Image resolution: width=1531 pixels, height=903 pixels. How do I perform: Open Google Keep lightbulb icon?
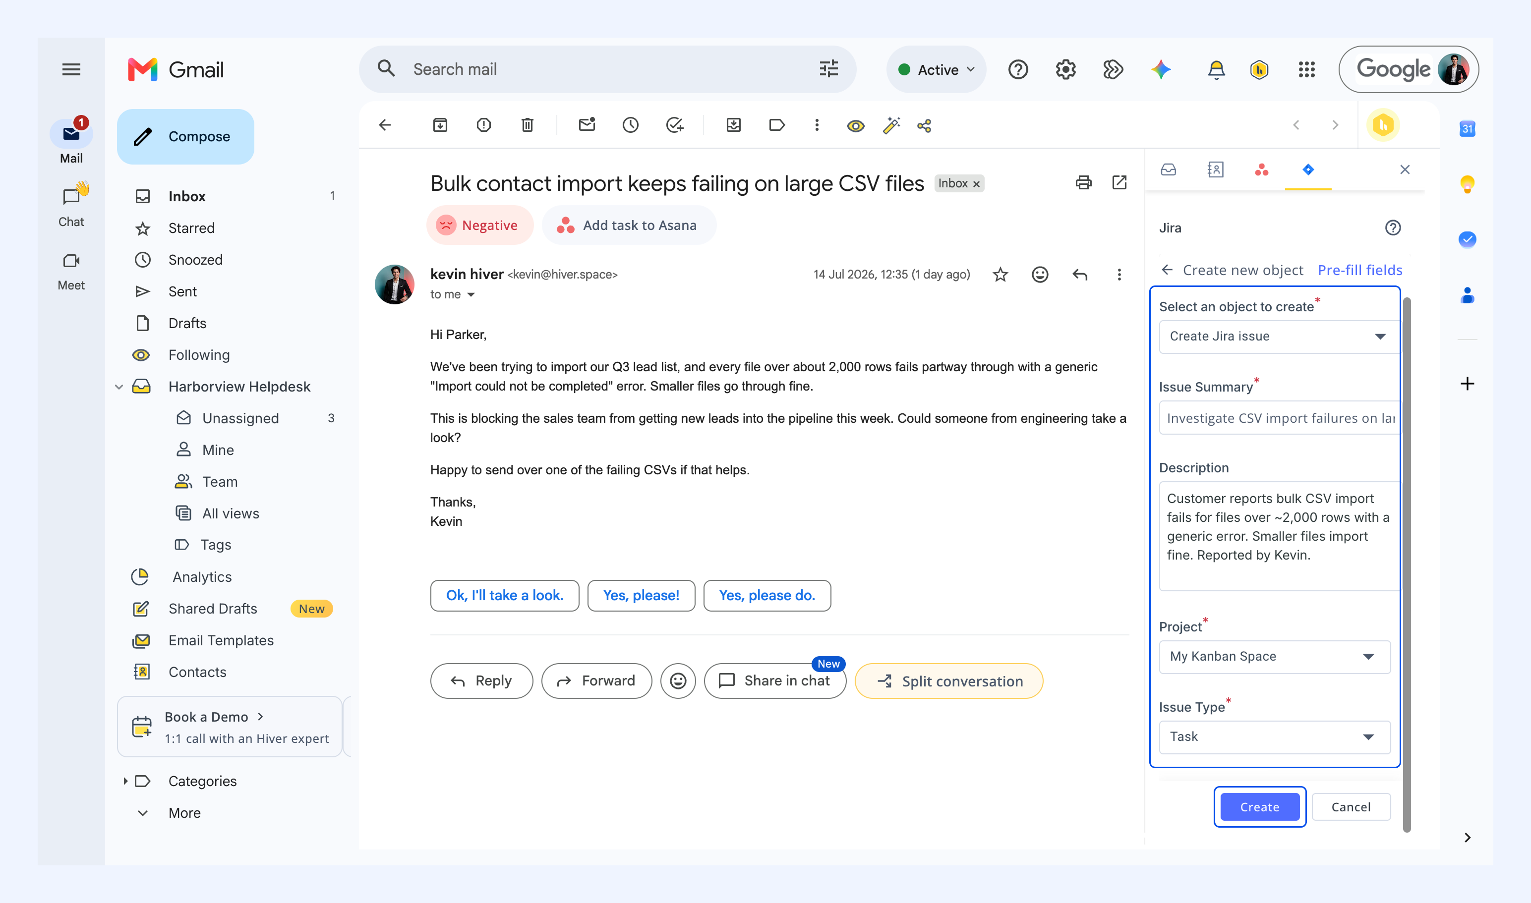1467,184
